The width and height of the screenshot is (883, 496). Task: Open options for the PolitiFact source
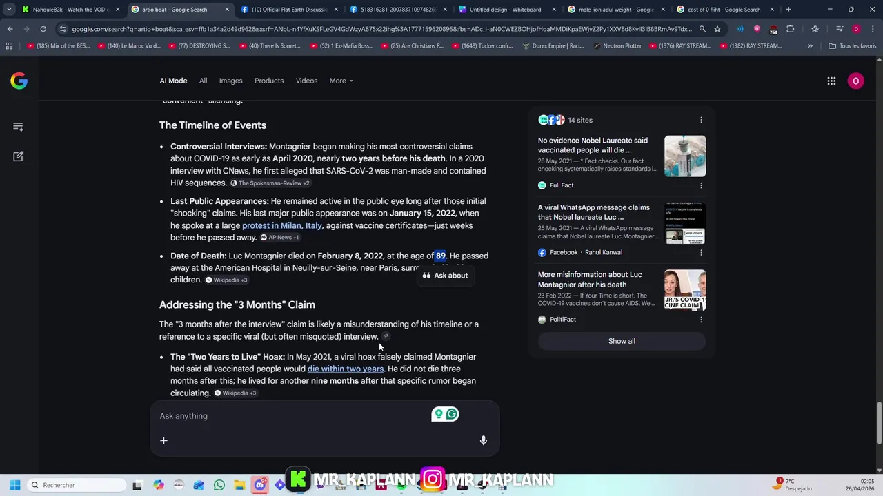click(x=701, y=319)
